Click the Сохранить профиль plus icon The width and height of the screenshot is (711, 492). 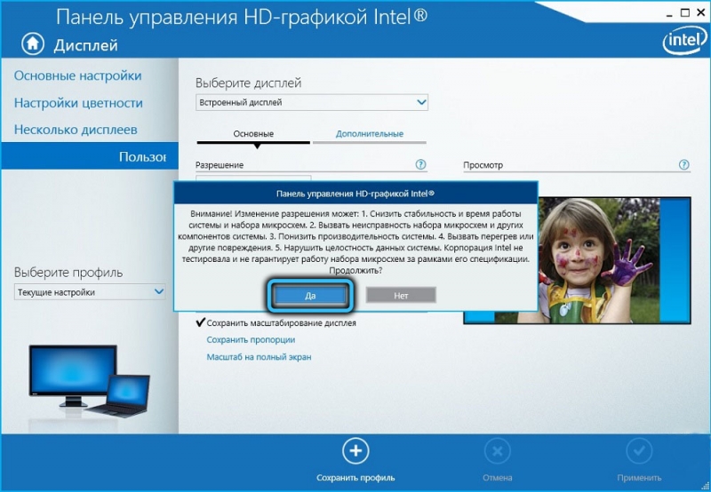355,451
